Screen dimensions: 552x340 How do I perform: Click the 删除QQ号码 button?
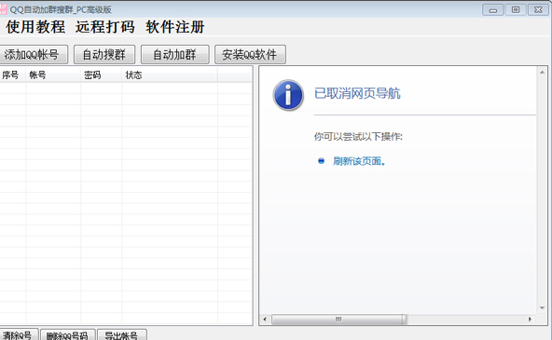[67, 335]
